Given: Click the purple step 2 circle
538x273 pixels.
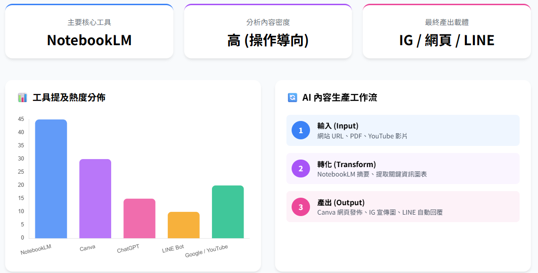Looking at the screenshot, I should tap(301, 169).
